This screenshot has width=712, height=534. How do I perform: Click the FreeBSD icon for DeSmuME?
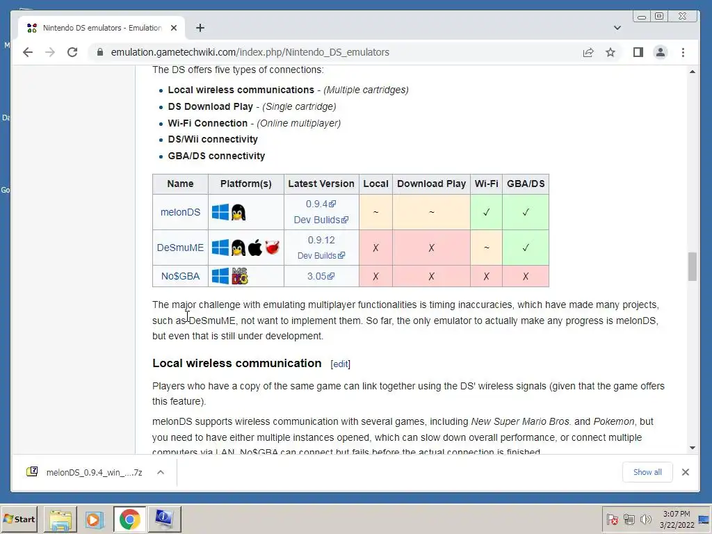pos(272,247)
